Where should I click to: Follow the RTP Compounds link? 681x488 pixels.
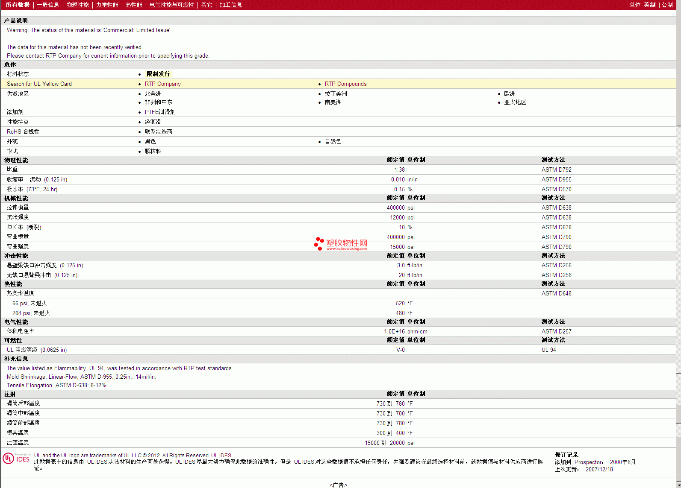(345, 84)
